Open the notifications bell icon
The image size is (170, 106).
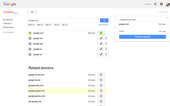pos(161,4)
